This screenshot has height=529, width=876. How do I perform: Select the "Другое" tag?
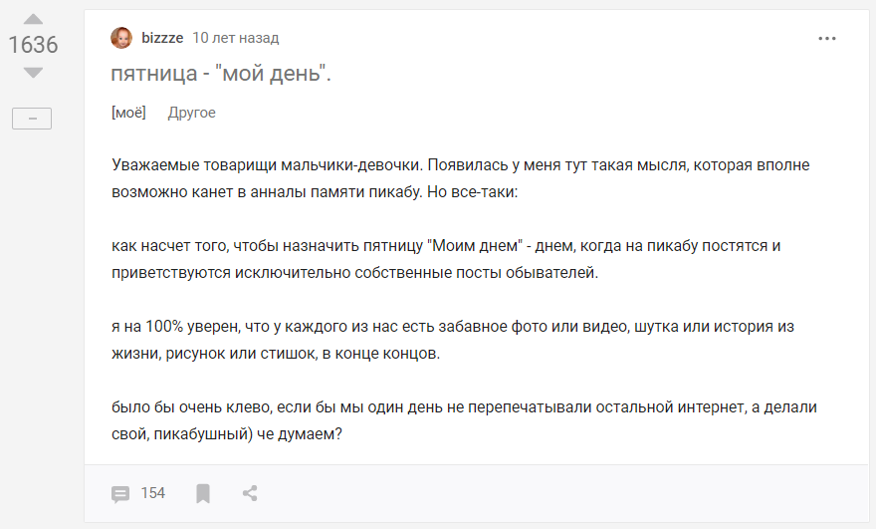pyautogui.click(x=191, y=113)
